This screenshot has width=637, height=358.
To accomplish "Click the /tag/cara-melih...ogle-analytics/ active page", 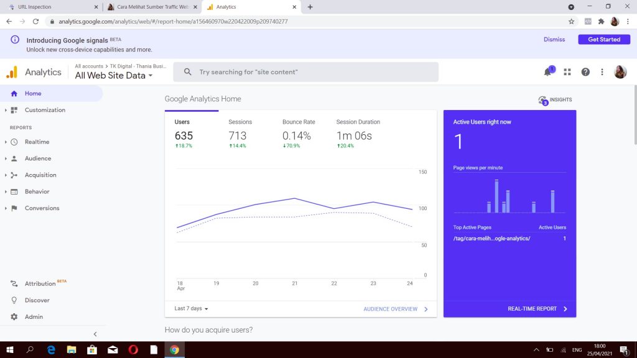I will [x=491, y=239].
